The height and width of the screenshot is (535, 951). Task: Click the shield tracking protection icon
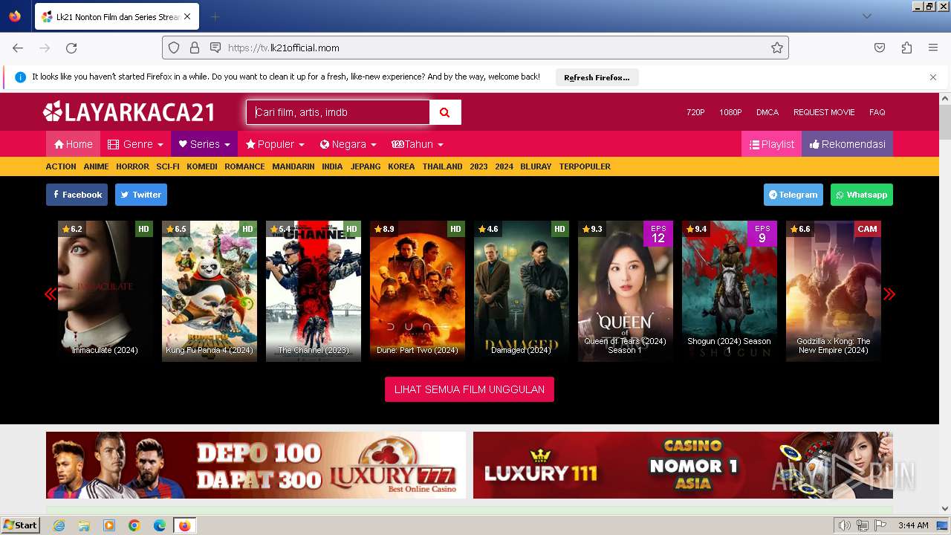tap(174, 48)
